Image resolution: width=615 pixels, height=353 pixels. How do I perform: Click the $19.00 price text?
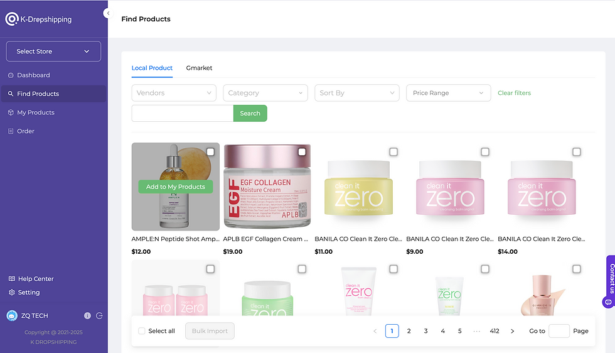tap(233, 252)
